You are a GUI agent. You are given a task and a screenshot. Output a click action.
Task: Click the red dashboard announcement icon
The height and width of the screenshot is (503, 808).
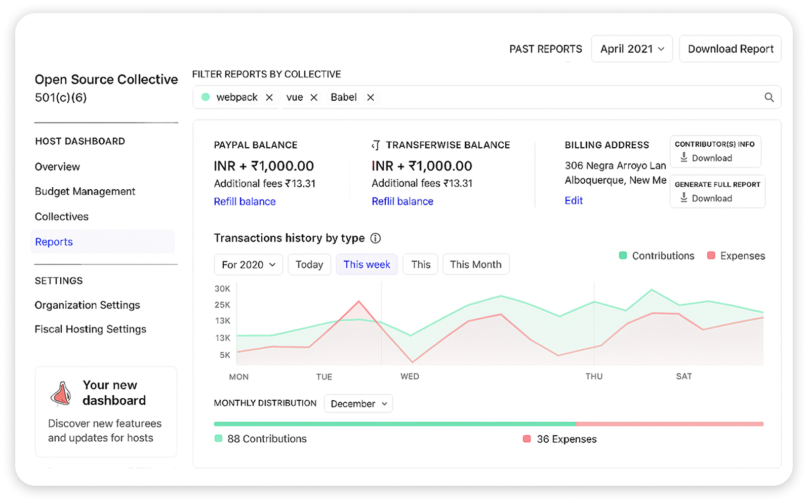point(61,393)
